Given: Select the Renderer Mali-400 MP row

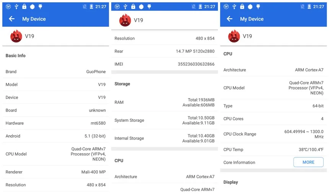Looking at the screenshot, I should coord(55,172).
